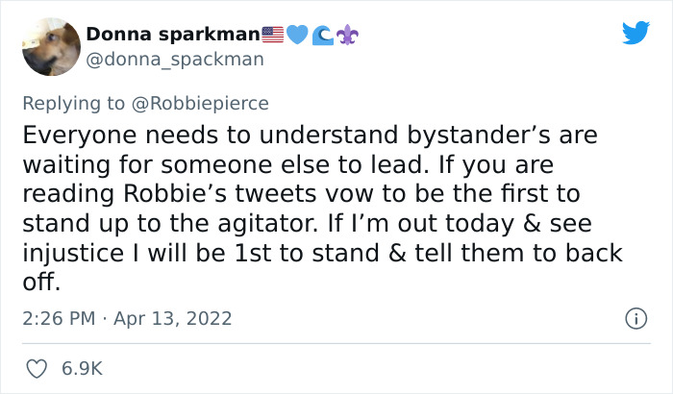Click the blue heart emoji in the name
The height and width of the screenshot is (394, 673).
click(297, 35)
